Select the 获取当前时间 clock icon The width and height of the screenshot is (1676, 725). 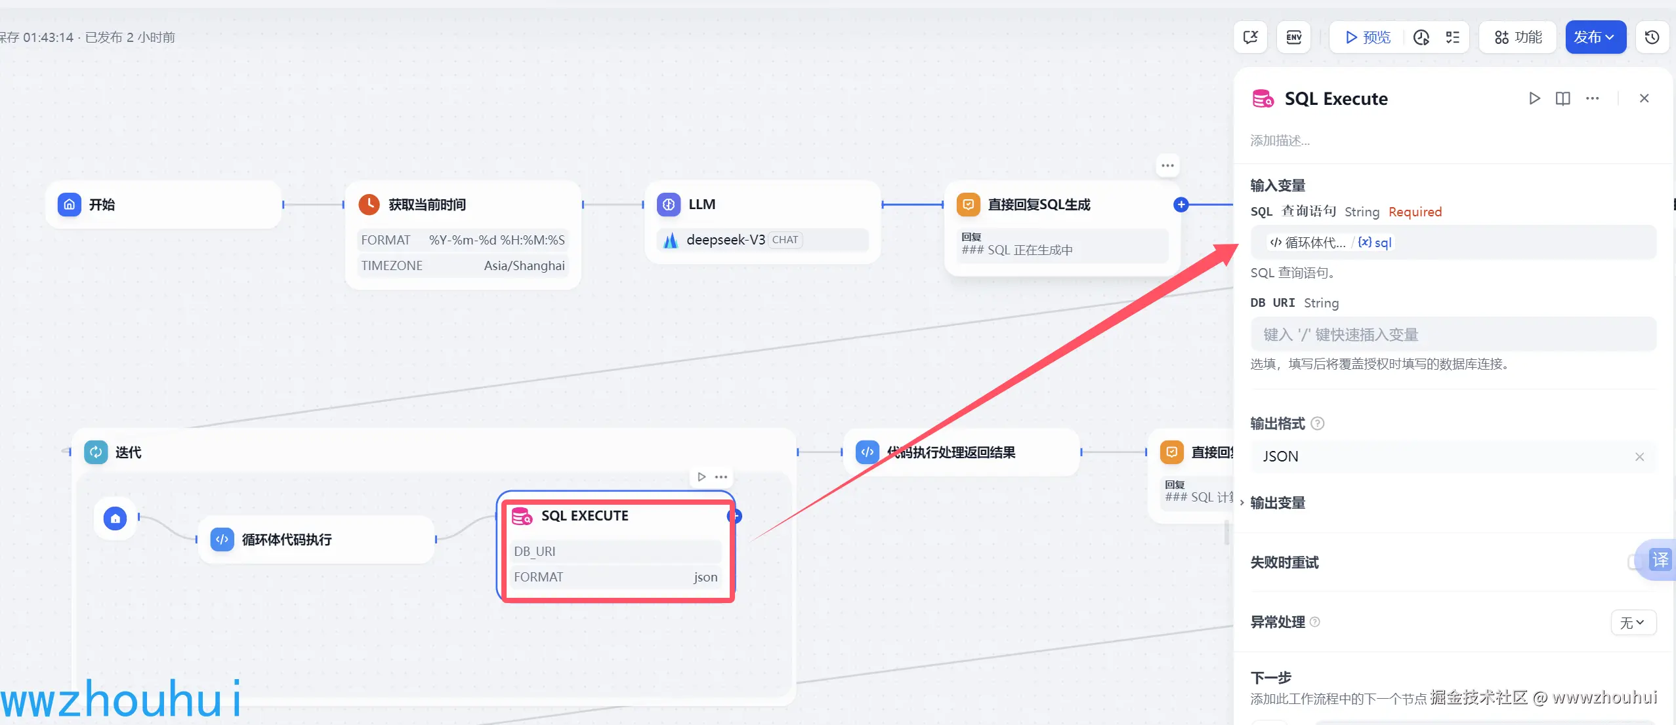coord(369,205)
